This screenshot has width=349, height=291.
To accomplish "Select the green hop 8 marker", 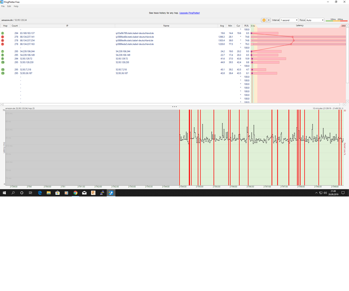I will tap(3, 55).
